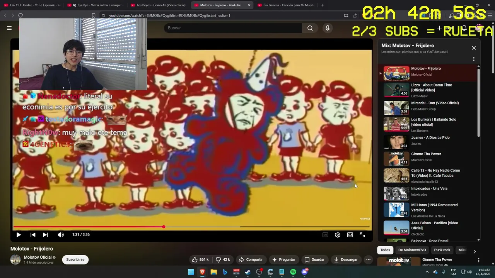Go to previous video in player

[33, 234]
